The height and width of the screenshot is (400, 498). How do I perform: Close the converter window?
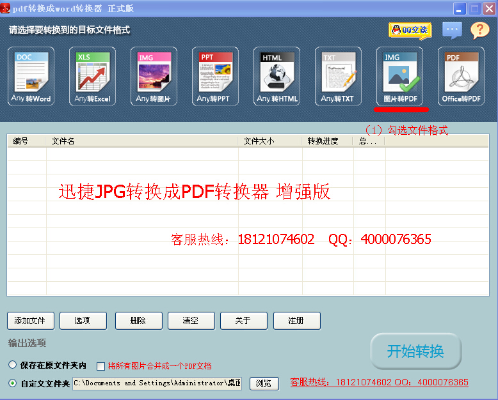pyautogui.click(x=490, y=8)
